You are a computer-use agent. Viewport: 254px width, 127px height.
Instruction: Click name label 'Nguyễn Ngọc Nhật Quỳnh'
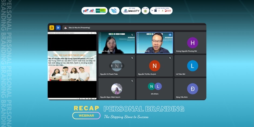[110, 97]
